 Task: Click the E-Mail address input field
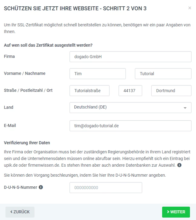click(x=130, y=126)
